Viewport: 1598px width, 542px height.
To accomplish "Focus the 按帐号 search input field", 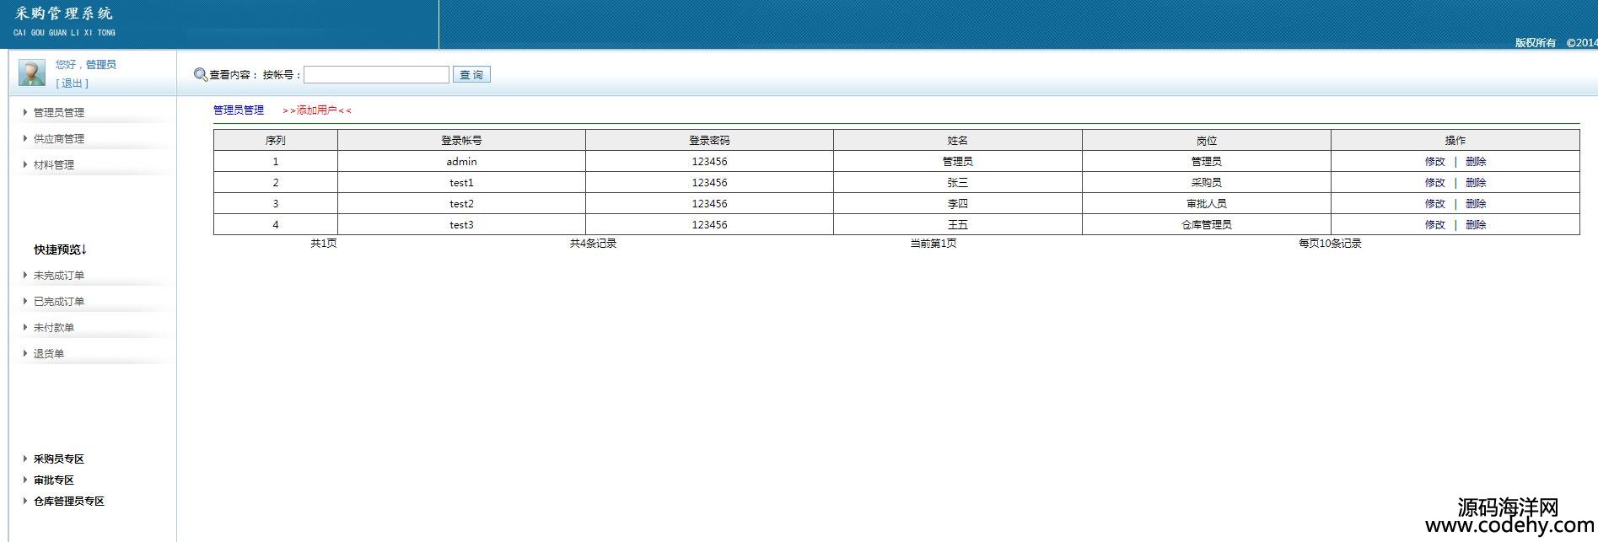I will 376,75.
